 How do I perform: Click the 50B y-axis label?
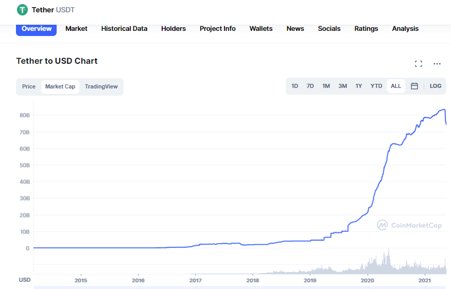25,165
